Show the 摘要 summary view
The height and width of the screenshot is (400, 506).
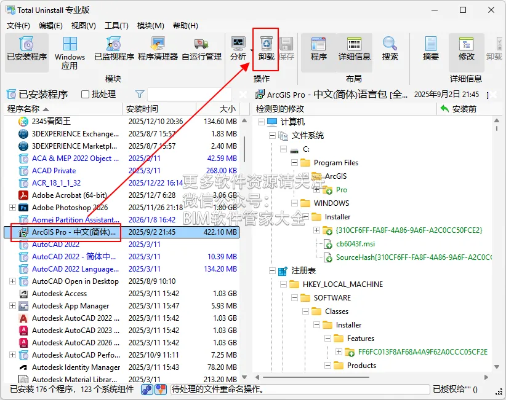click(430, 49)
